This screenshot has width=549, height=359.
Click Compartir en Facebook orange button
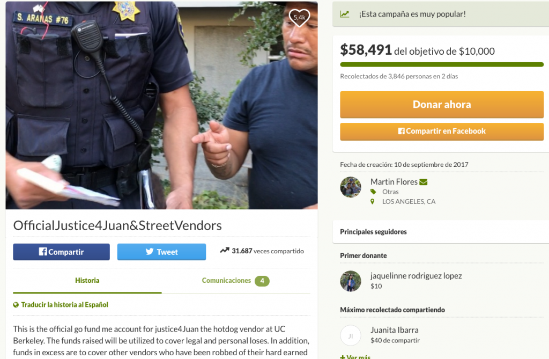pyautogui.click(x=442, y=131)
